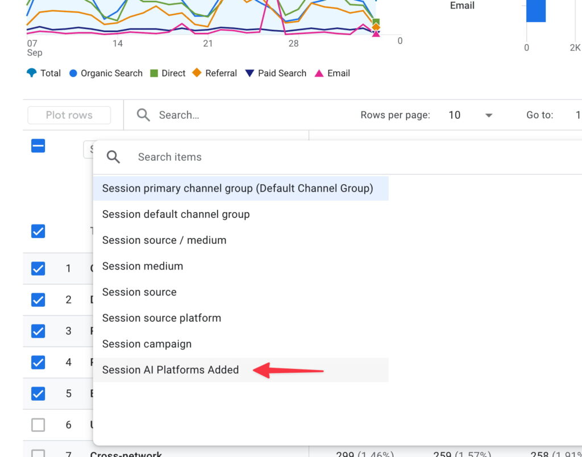Screen dimensions: 582x457
Task: Click the magnifier icon beside table Search
Action: point(144,115)
